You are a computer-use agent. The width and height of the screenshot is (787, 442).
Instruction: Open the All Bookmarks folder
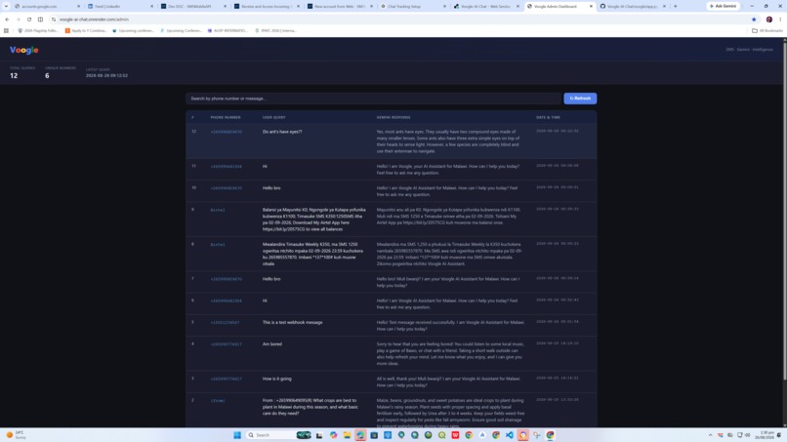point(766,30)
